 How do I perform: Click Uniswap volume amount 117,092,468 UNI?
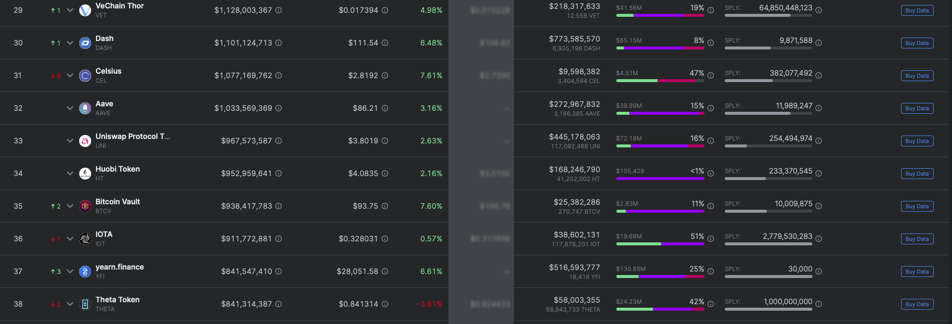(575, 146)
